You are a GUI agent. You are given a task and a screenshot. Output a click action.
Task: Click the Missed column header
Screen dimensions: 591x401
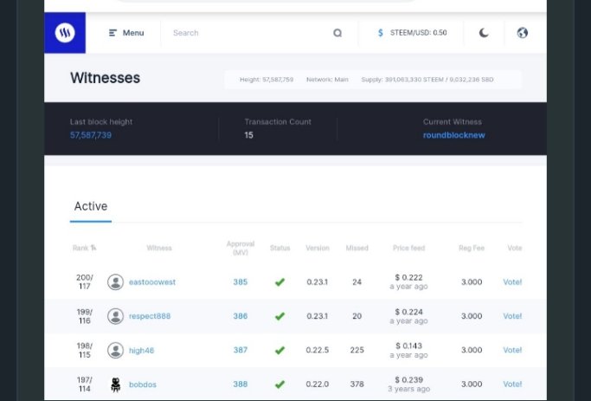[357, 248]
